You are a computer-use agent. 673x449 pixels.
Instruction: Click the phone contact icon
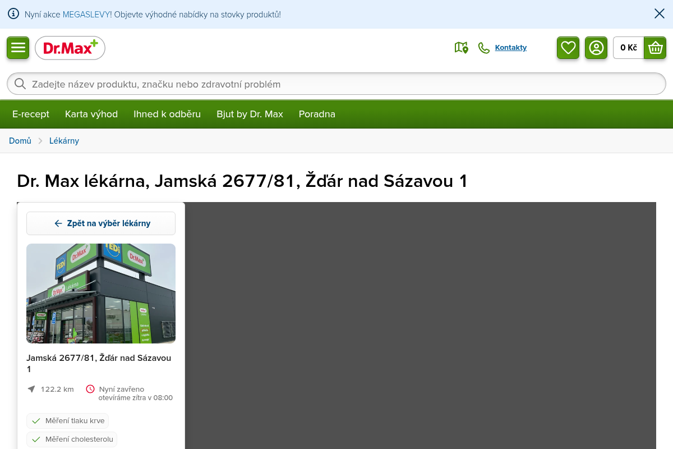483,48
